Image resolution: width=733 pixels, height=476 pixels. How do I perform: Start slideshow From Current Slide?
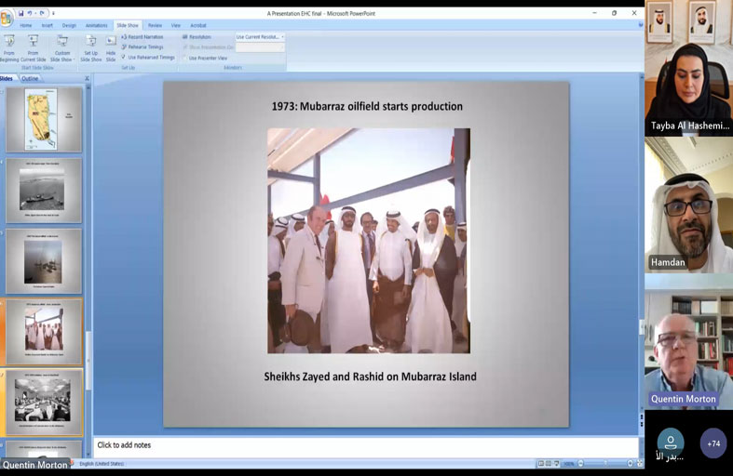(x=34, y=46)
